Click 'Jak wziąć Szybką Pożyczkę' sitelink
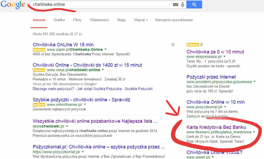Viewport: 264px width, 159px height. click(x=99, y=89)
